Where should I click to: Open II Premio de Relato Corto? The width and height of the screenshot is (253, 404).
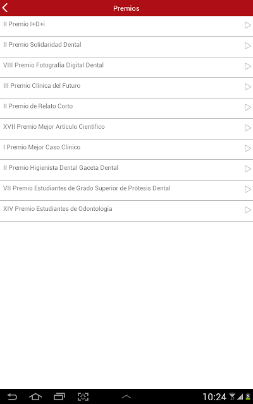tap(126, 108)
